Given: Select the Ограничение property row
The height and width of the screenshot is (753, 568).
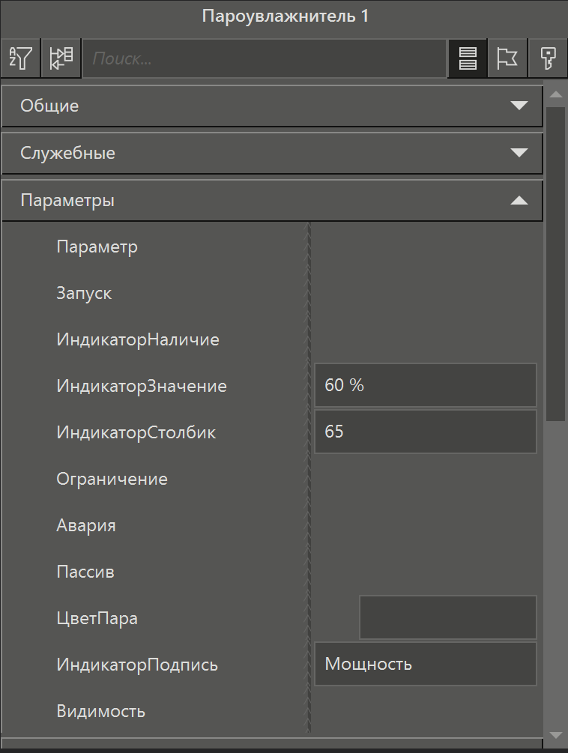Looking at the screenshot, I should 112,479.
